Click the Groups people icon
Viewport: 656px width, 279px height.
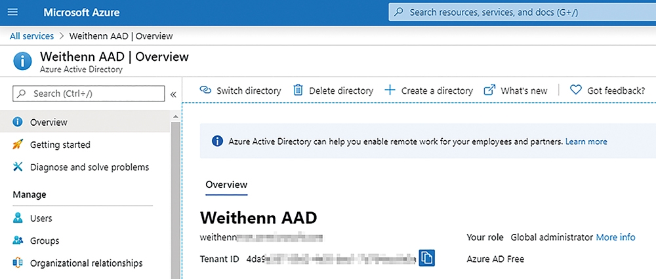click(18, 240)
